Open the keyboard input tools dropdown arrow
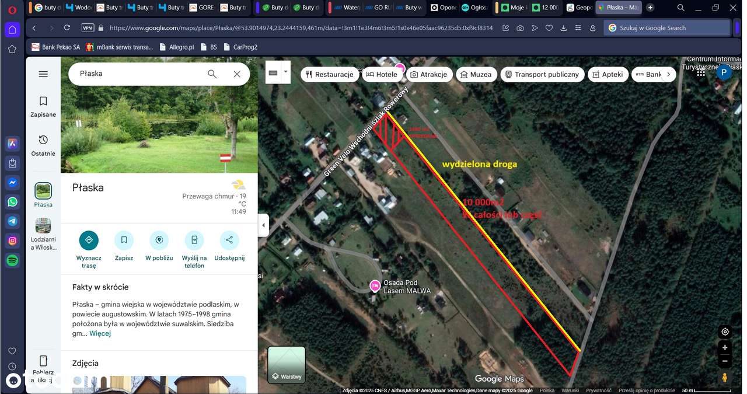This screenshot has width=747, height=394. [285, 72]
